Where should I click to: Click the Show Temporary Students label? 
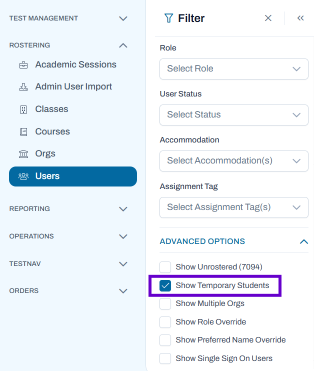point(222,285)
